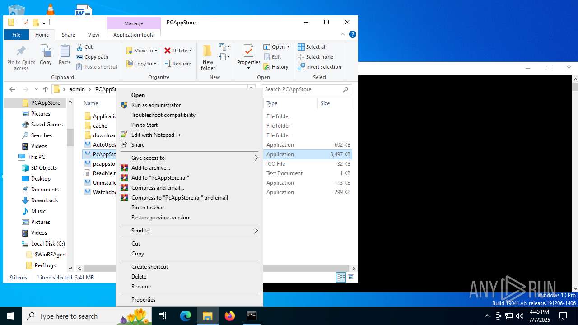The image size is (578, 325).
Task: Click Edit in the Open group
Action: coord(272,57)
